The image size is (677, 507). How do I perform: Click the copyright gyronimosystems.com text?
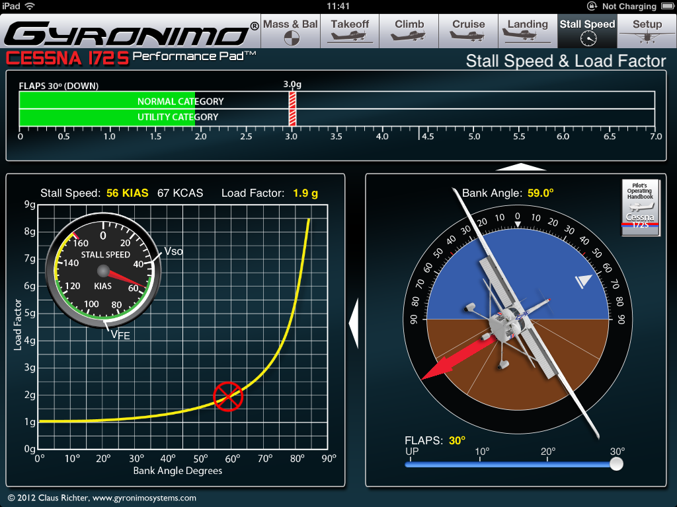102,498
